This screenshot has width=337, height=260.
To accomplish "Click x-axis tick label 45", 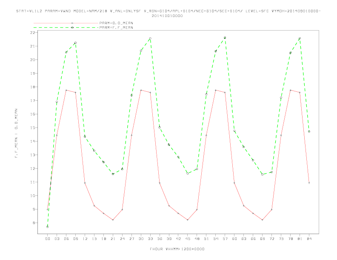I will 188,239.
